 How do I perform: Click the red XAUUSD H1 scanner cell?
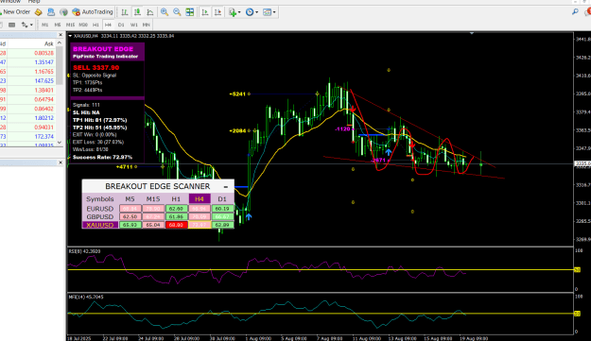[176, 225]
